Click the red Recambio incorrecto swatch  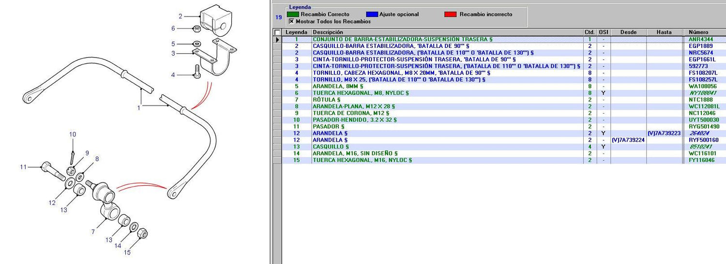pos(450,15)
